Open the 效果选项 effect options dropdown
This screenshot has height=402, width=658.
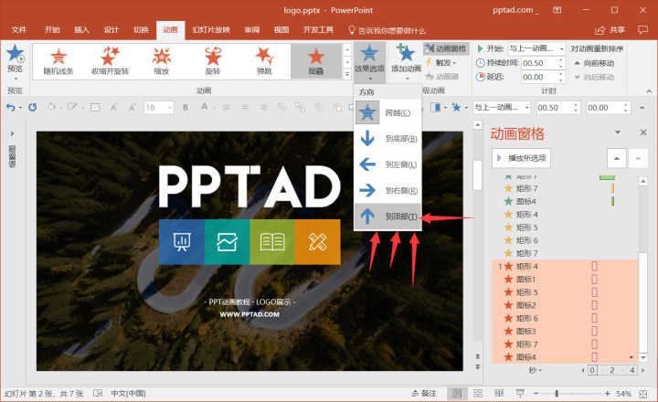369,62
